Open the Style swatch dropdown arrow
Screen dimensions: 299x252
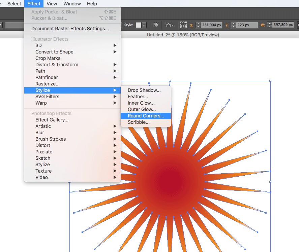tap(144, 25)
